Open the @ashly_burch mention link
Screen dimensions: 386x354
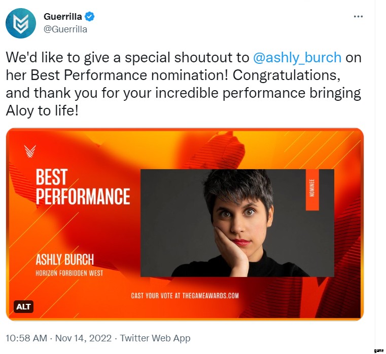click(x=297, y=57)
